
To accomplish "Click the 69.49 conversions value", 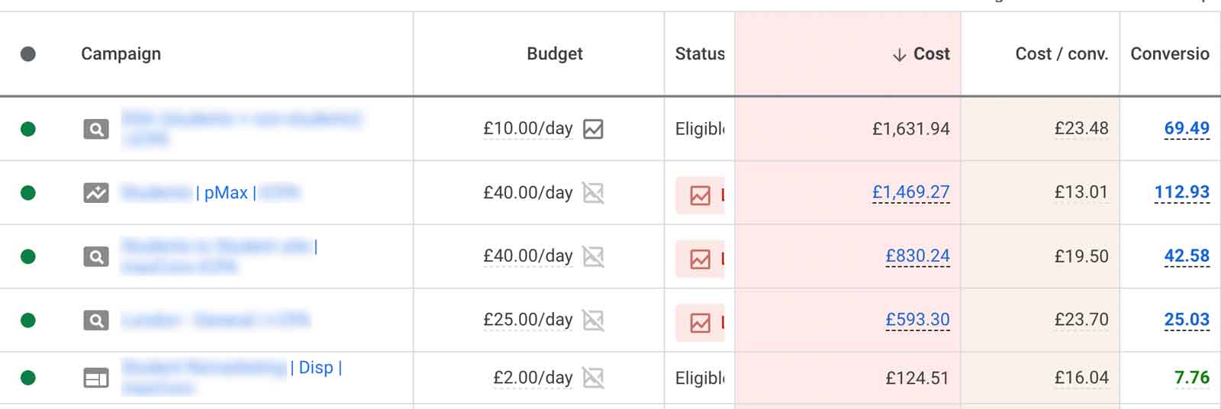I will pyautogui.click(x=1186, y=128).
